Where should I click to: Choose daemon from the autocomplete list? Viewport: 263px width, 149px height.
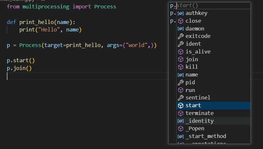pyautogui.click(x=195, y=29)
